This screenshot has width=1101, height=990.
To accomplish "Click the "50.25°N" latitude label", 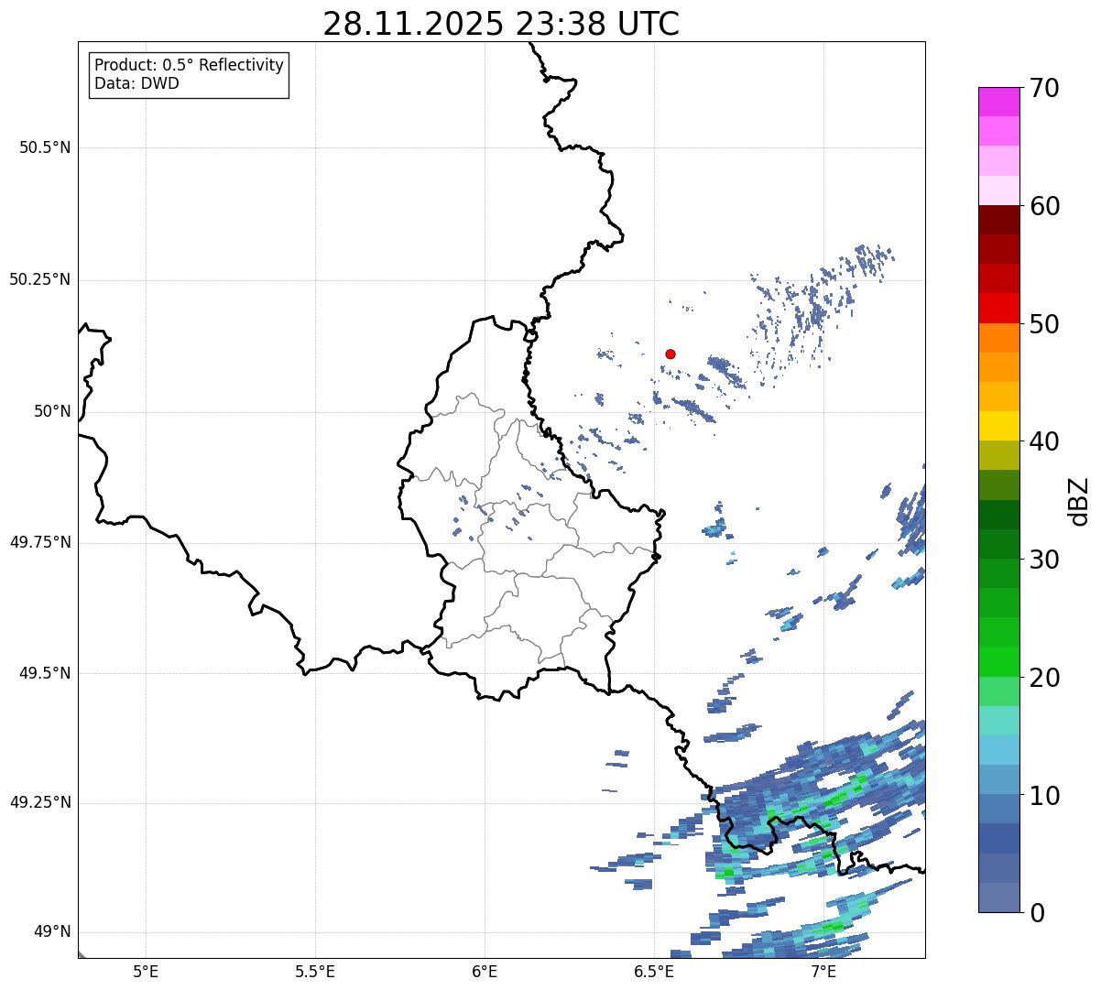I will point(40,279).
